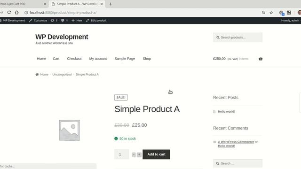This screenshot has width=301, height=169.
Task: Click the product placeholder image
Action: pyautogui.click(x=69, y=131)
